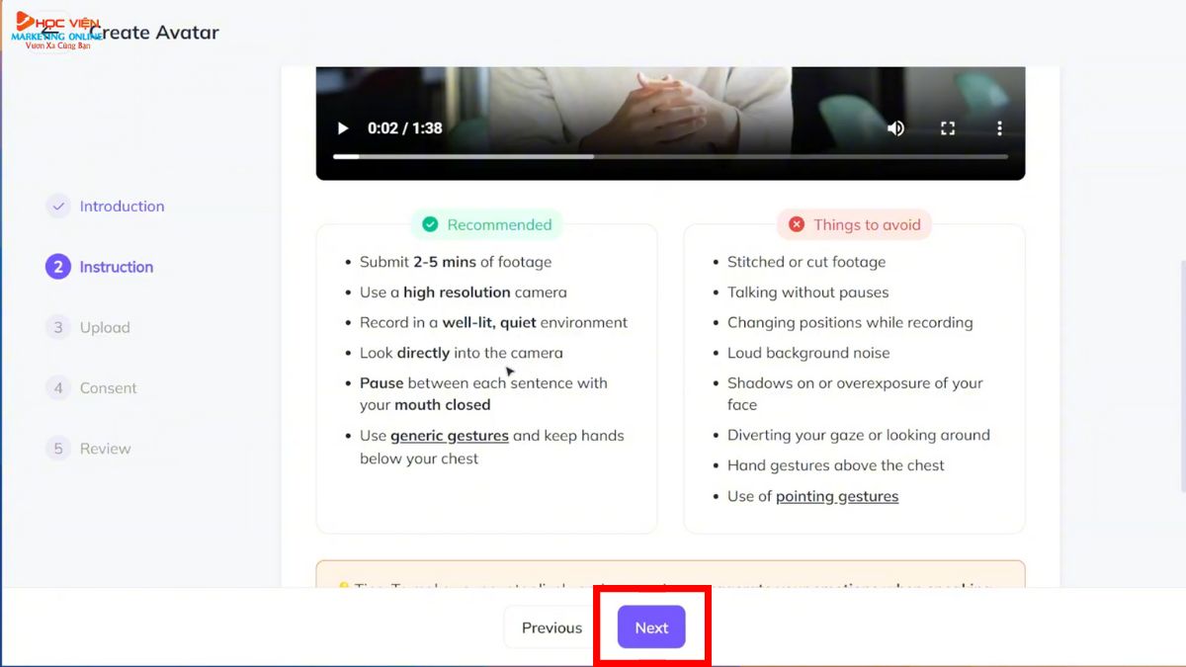The image size is (1186, 667).
Task: Click the Upload step number circle
Action: point(58,327)
